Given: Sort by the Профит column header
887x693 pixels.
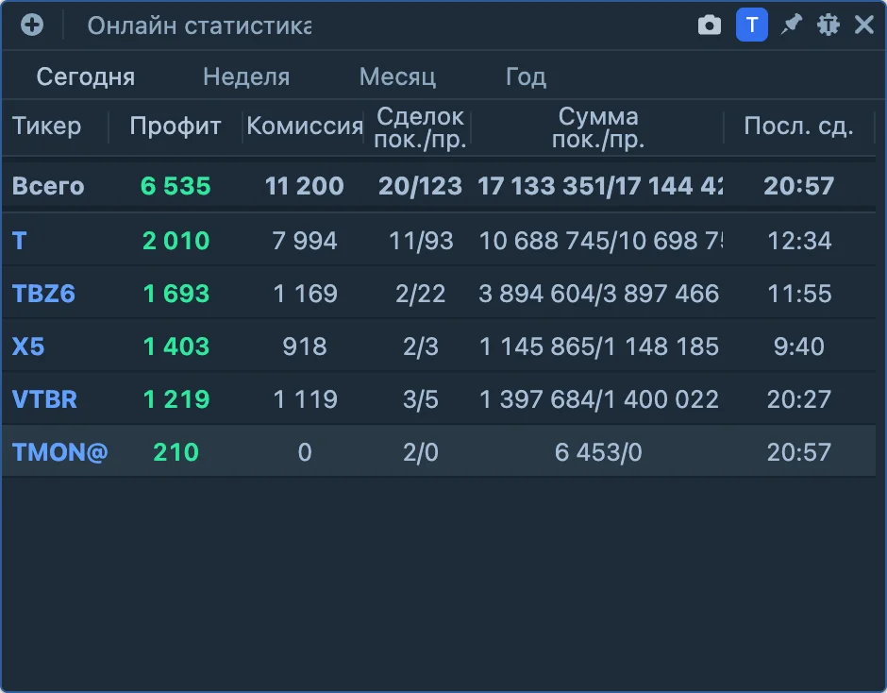Looking at the screenshot, I should (x=176, y=127).
